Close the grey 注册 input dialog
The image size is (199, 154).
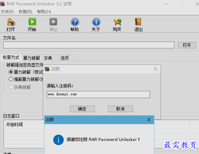tap(155, 69)
